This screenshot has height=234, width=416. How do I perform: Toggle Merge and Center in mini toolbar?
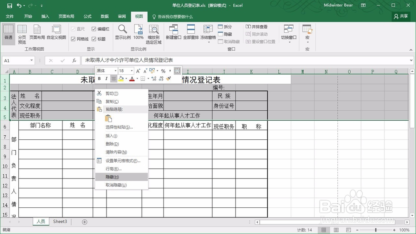[x=177, y=71]
